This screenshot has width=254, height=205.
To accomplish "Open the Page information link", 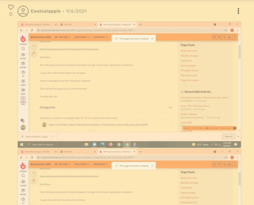I will [190, 80].
